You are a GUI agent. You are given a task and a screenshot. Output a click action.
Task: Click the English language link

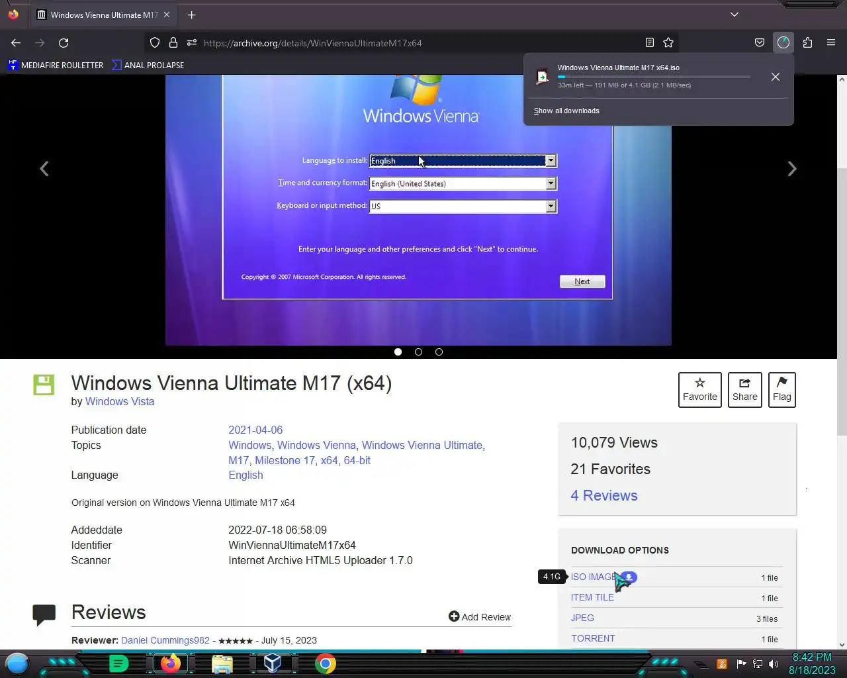(x=245, y=475)
